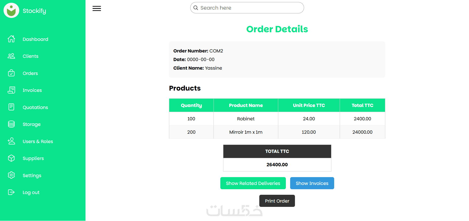The image size is (469, 221).
Task: Click the Settings gear icon
Action: tap(11, 175)
